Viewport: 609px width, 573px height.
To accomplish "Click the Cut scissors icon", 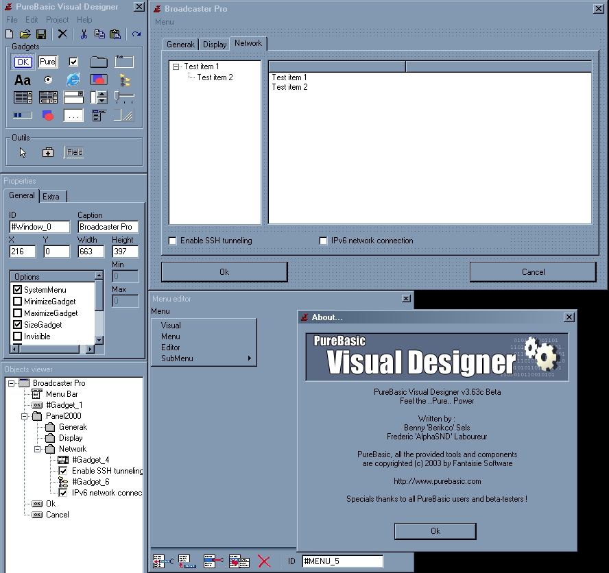I will 84,34.
